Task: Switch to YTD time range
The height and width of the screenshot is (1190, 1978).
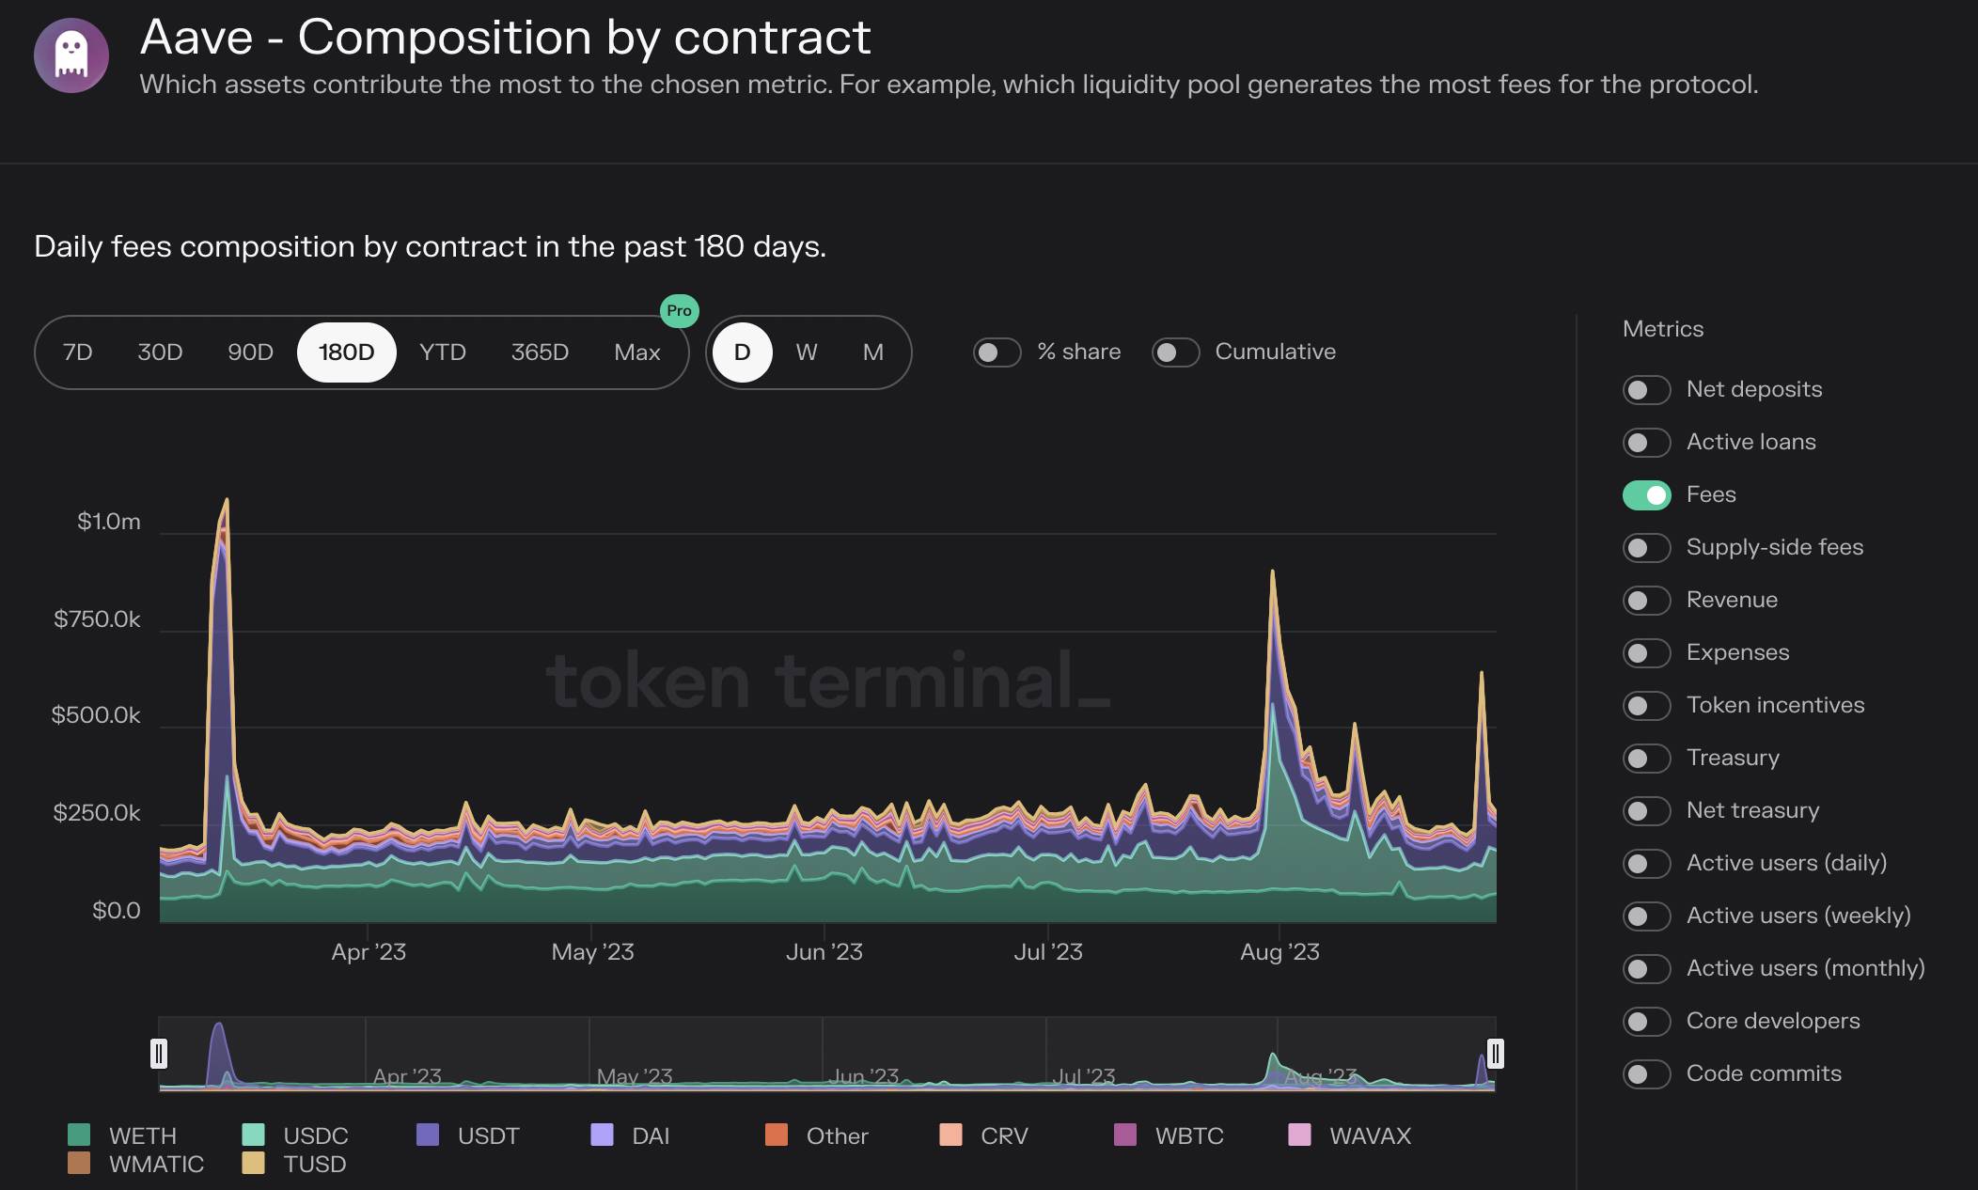Action: point(443,352)
